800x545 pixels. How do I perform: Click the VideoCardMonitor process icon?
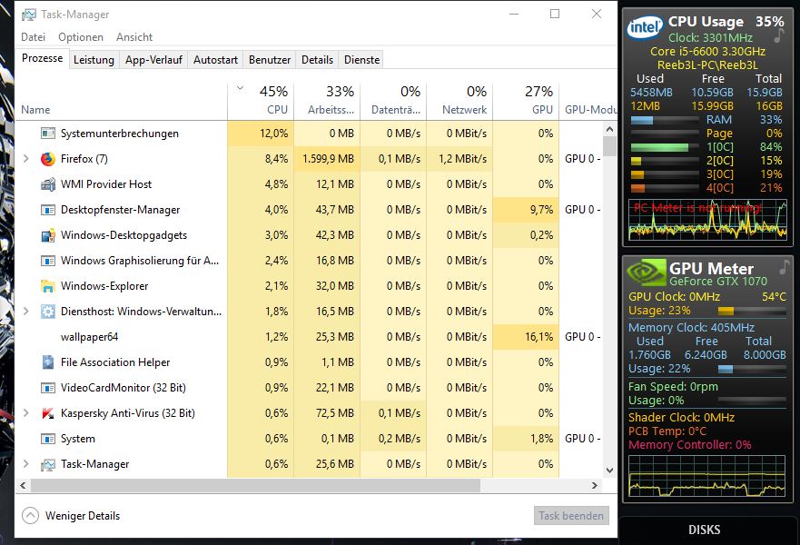pos(48,388)
